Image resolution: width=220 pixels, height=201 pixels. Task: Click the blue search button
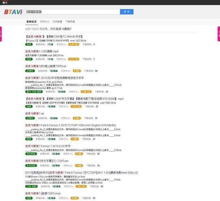click(127, 12)
